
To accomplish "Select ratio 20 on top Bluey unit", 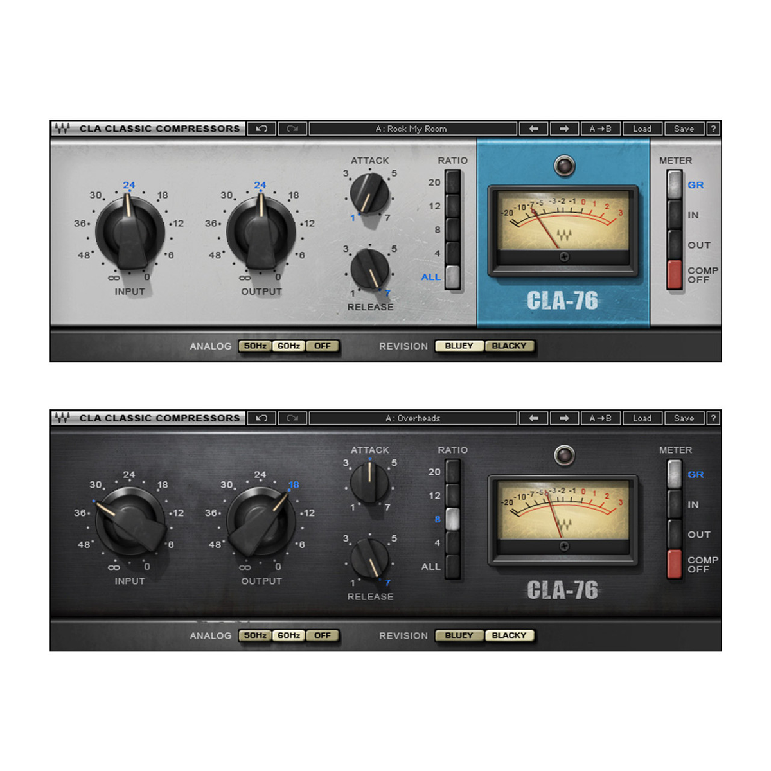I will click(453, 182).
